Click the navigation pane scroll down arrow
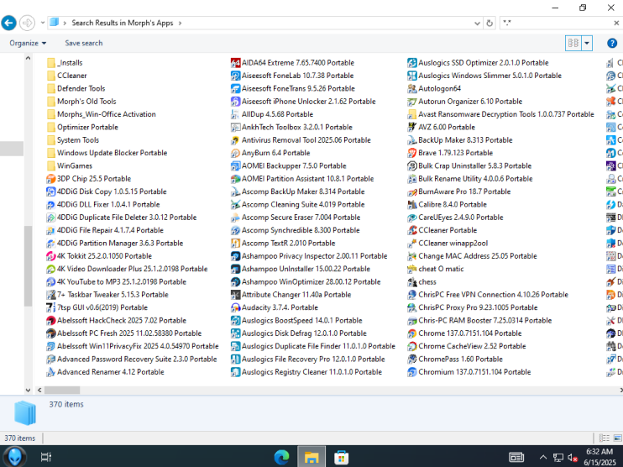Viewport: 623px width, 467px height. (28, 391)
